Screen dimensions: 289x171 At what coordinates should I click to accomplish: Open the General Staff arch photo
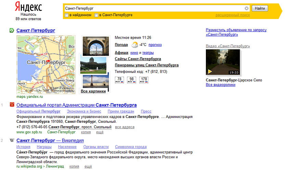coord(96,46)
